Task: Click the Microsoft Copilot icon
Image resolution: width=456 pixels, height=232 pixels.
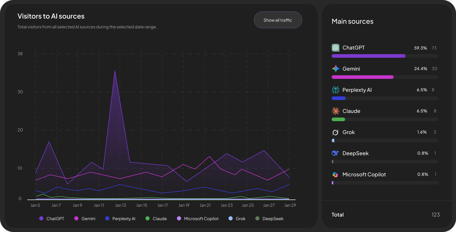Action: [x=335, y=175]
